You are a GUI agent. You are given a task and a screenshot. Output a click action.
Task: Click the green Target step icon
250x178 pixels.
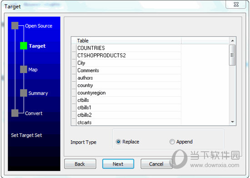(x=24, y=46)
